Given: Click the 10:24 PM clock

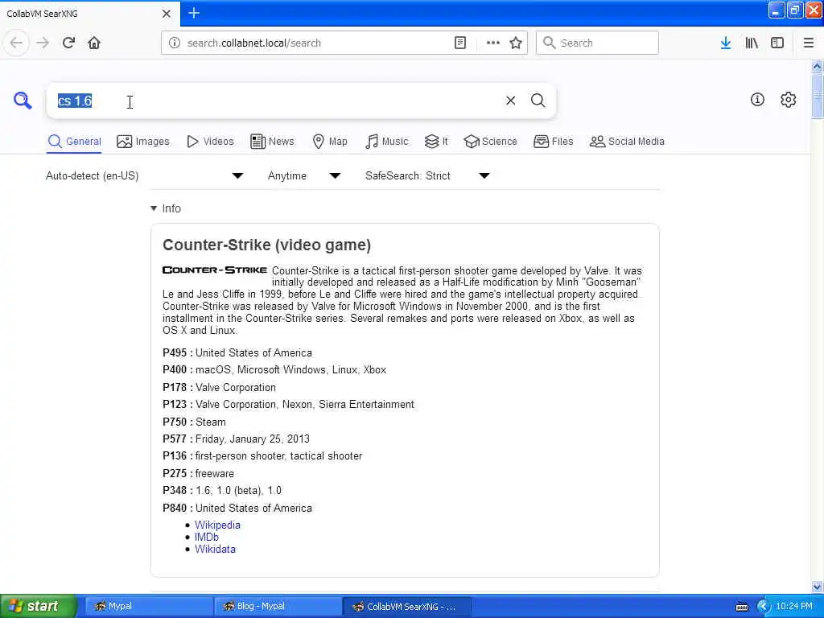Looking at the screenshot, I should point(794,606).
